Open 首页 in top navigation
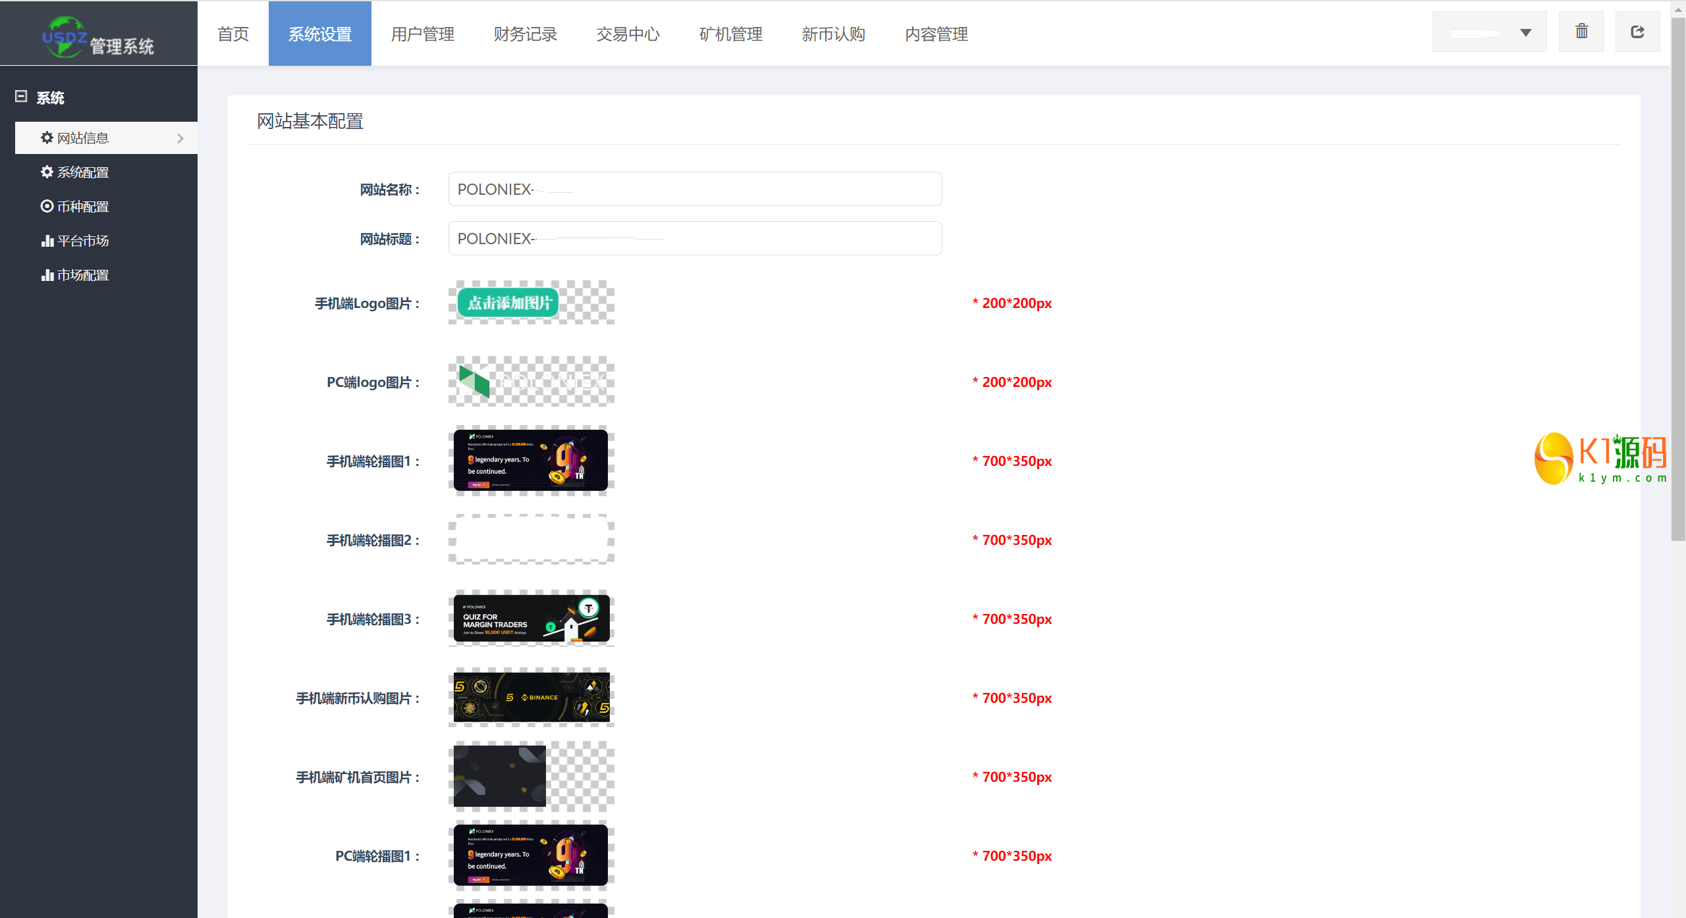Image resolution: width=1686 pixels, height=918 pixels. coord(232,34)
